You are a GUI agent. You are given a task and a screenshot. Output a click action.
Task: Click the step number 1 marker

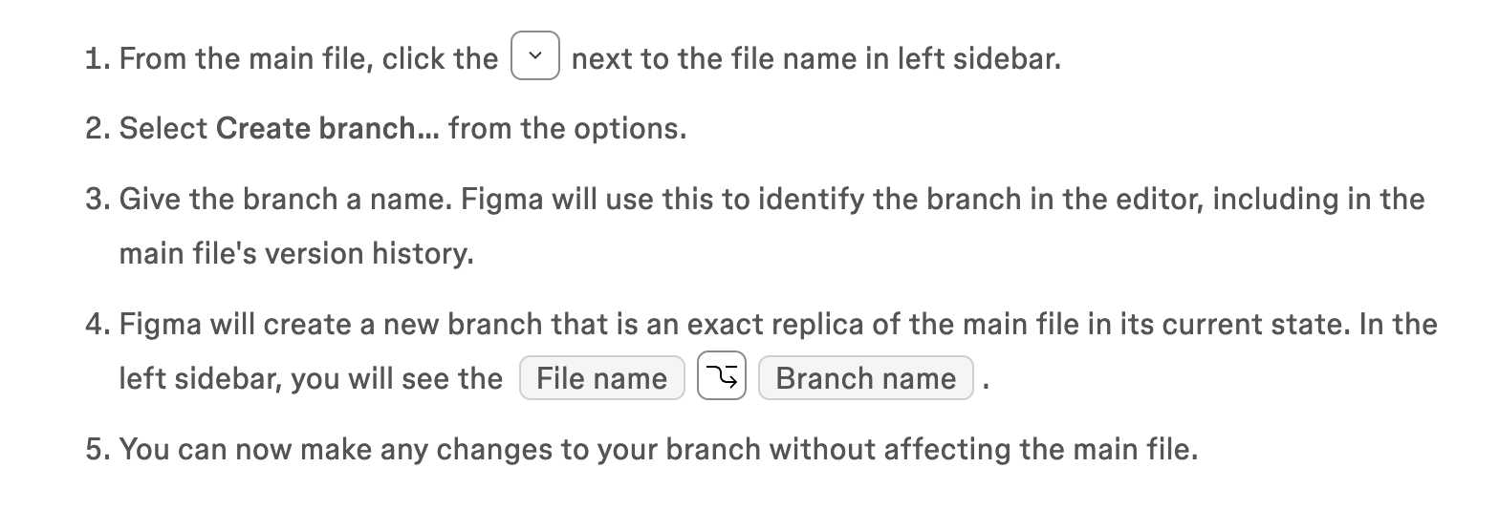tap(98, 59)
